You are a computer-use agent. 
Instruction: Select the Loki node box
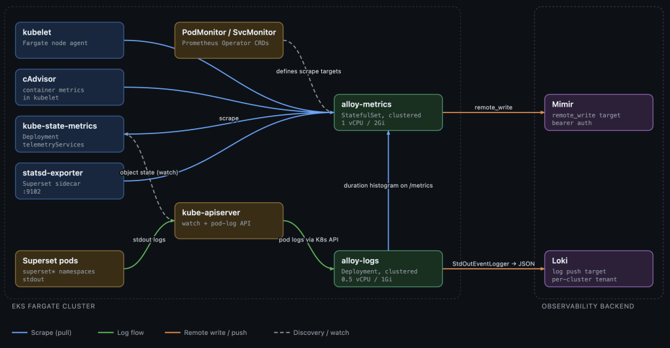[599, 269]
